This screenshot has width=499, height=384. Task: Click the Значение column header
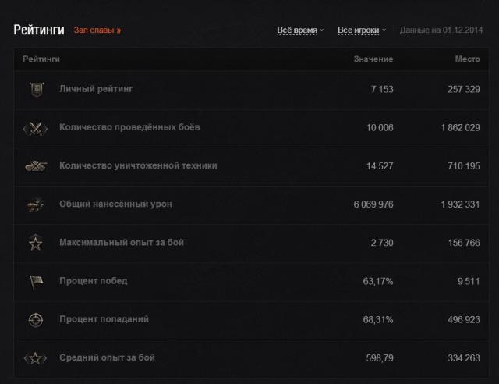point(373,59)
